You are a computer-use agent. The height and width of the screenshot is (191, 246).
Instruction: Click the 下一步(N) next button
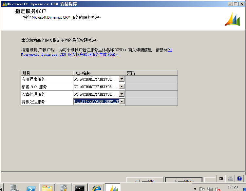tap(184, 180)
